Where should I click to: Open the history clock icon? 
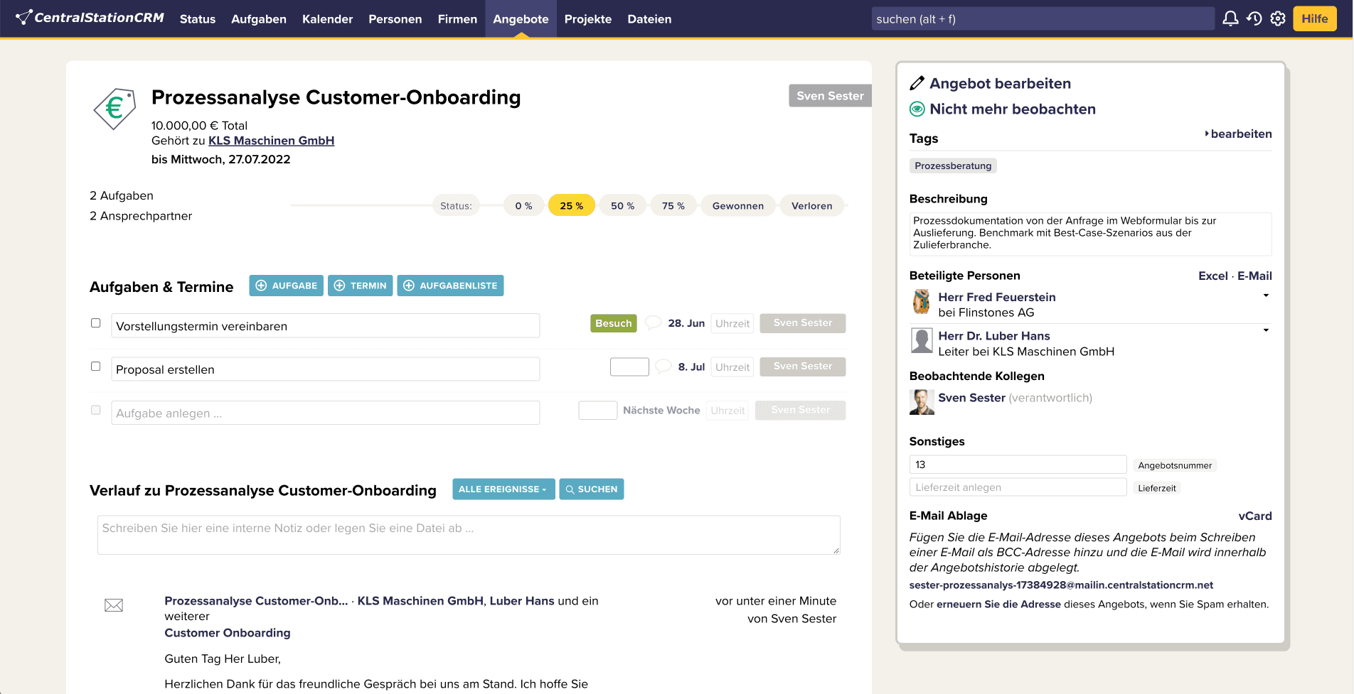1254,18
